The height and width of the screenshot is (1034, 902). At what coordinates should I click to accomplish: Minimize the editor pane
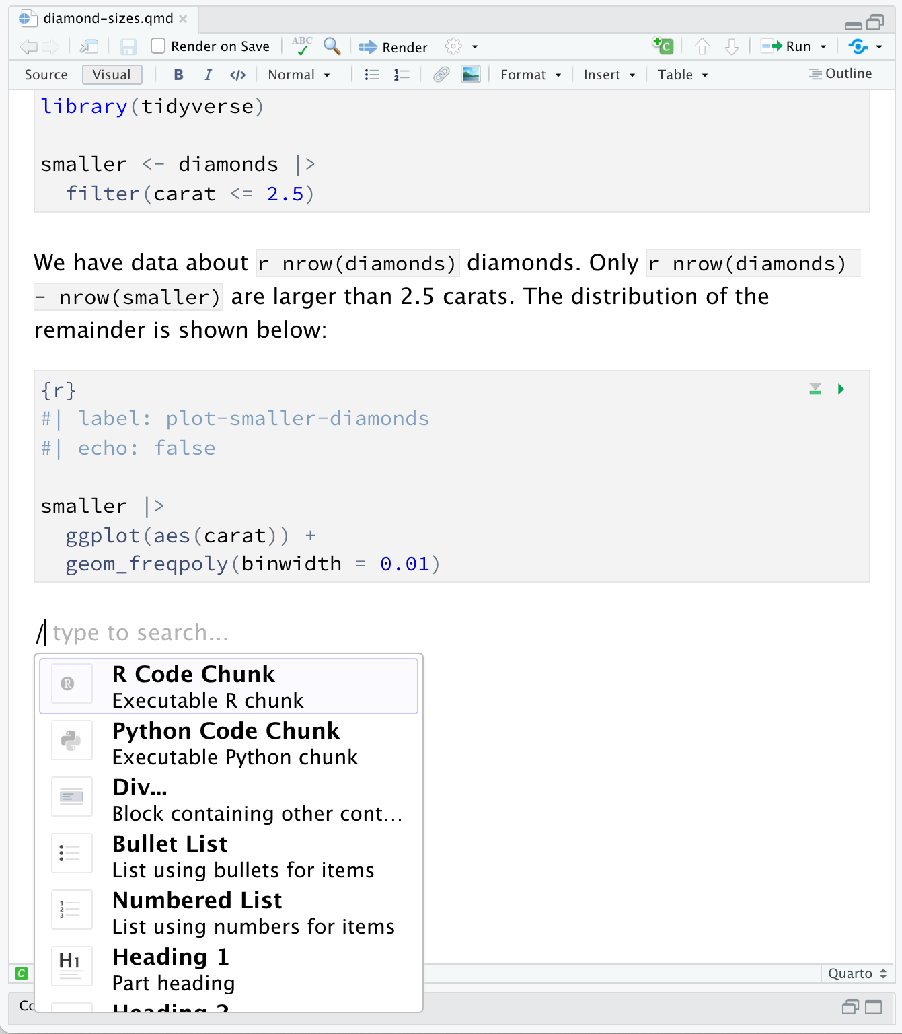point(854,26)
